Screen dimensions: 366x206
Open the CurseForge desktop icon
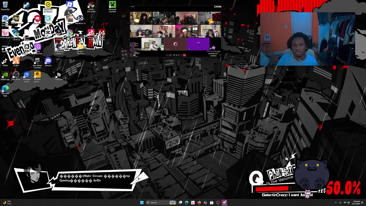click(80, 34)
